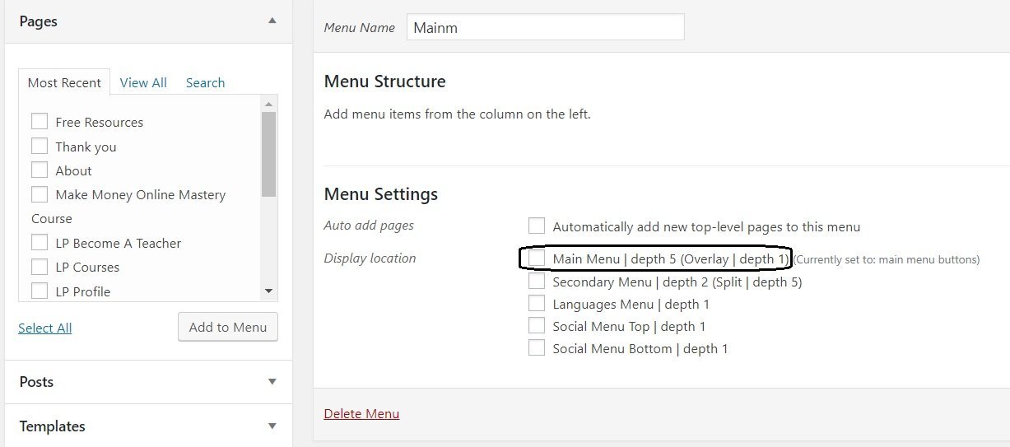The image size is (1010, 447).
Task: Check the Free Resources page
Action: click(x=40, y=122)
